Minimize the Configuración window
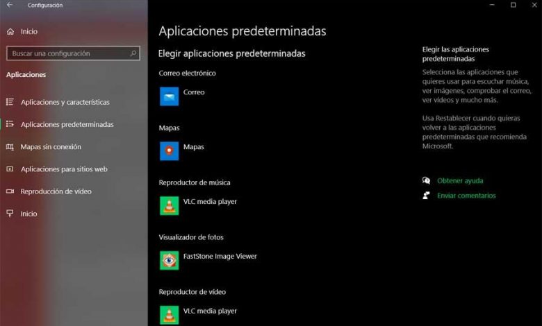Image resolution: width=542 pixels, height=326 pixels. pyautogui.click(x=492, y=5)
